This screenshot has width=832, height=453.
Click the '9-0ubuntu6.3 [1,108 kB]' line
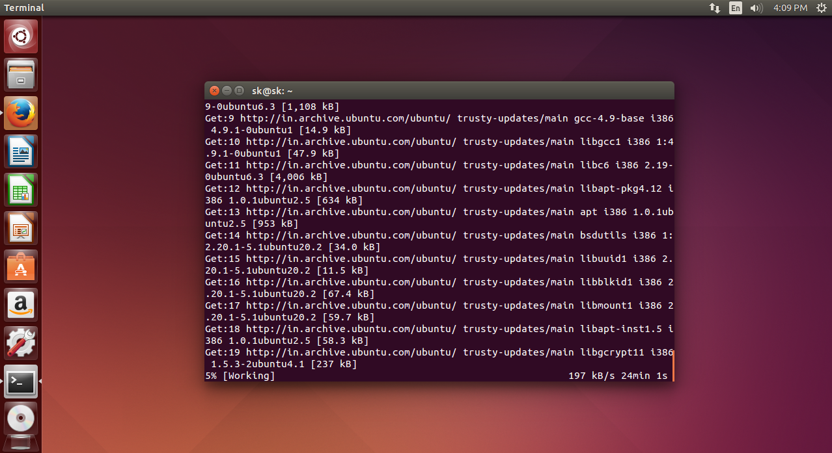[272, 107]
